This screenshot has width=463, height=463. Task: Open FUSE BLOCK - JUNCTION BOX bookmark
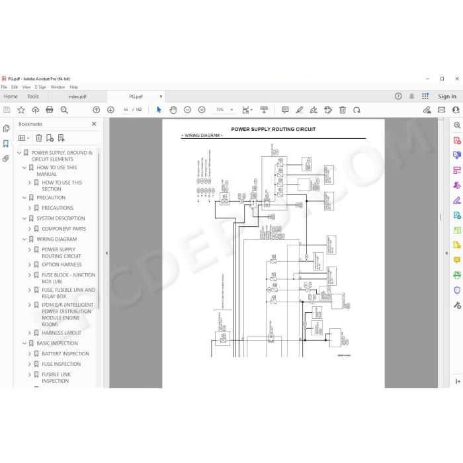(69, 278)
